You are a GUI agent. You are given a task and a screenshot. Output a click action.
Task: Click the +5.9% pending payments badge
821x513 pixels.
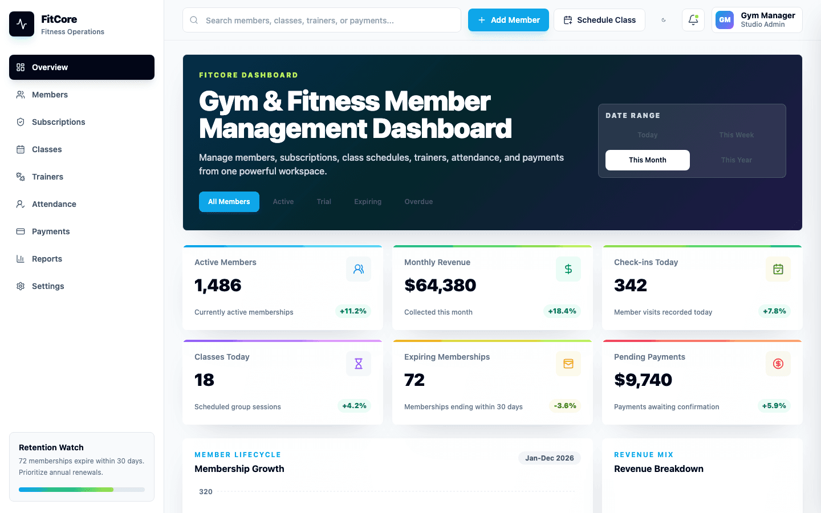tap(774, 406)
